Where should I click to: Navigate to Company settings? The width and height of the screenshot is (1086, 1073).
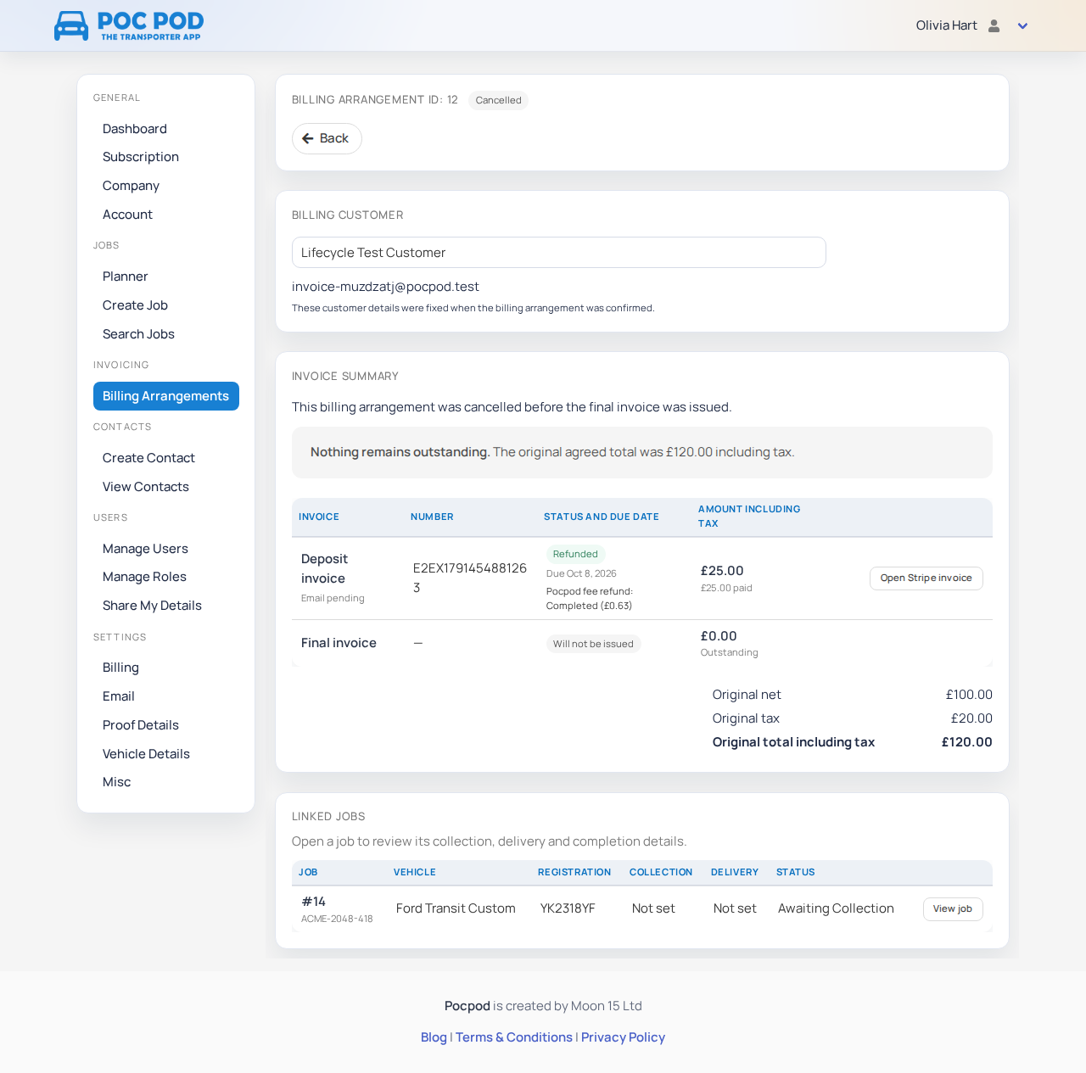(x=131, y=186)
